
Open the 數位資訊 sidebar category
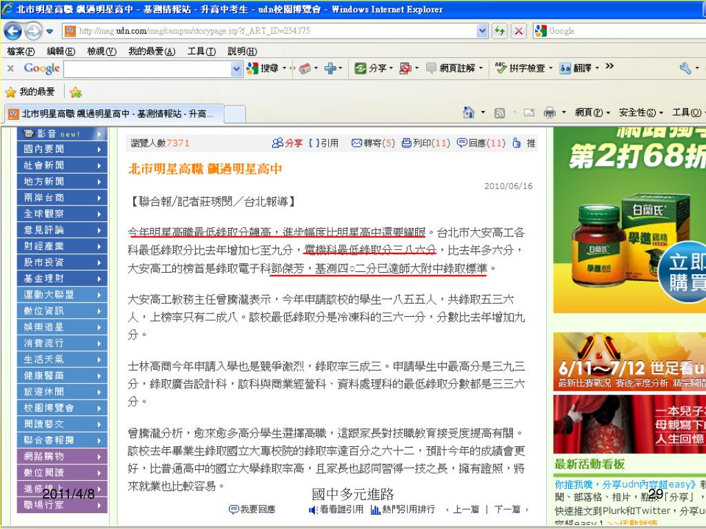click(x=62, y=311)
